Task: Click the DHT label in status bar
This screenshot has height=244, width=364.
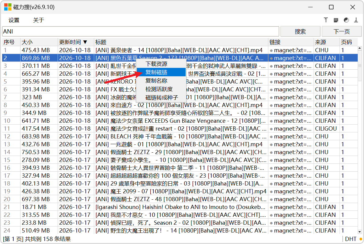Action: click(351, 239)
